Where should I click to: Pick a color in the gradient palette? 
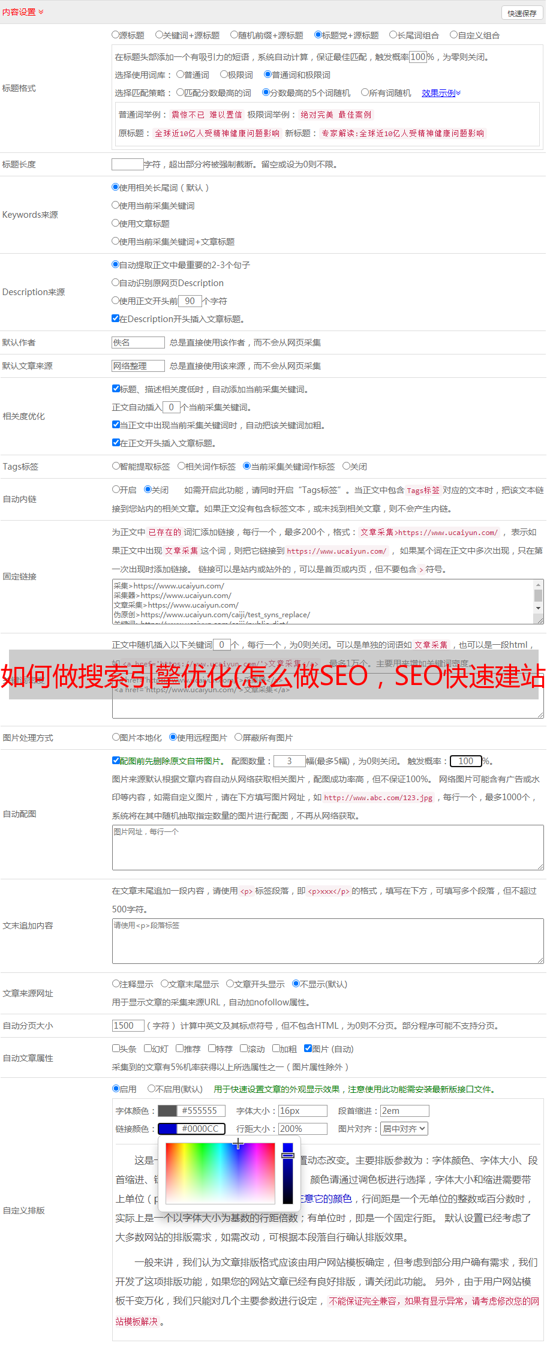[220, 1173]
